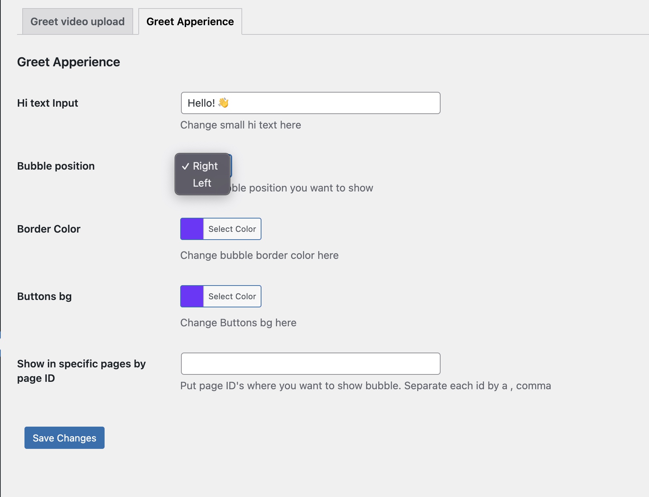Click the Change small hi text helper
Screen dimensions: 649x497
pos(240,125)
